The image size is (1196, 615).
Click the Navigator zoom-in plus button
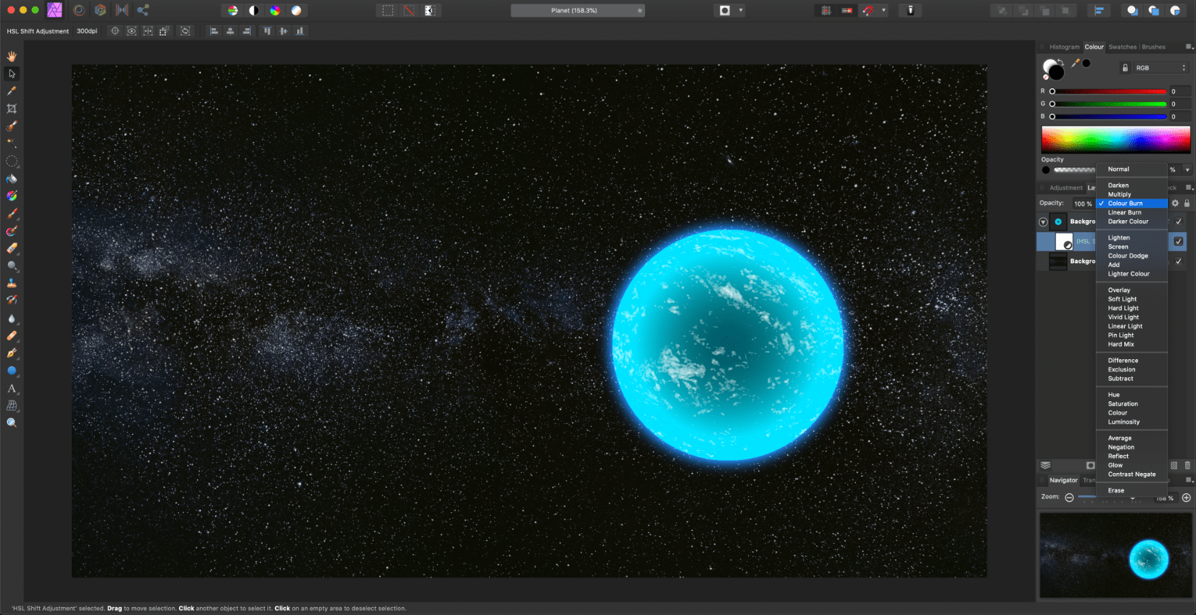[x=1187, y=498]
